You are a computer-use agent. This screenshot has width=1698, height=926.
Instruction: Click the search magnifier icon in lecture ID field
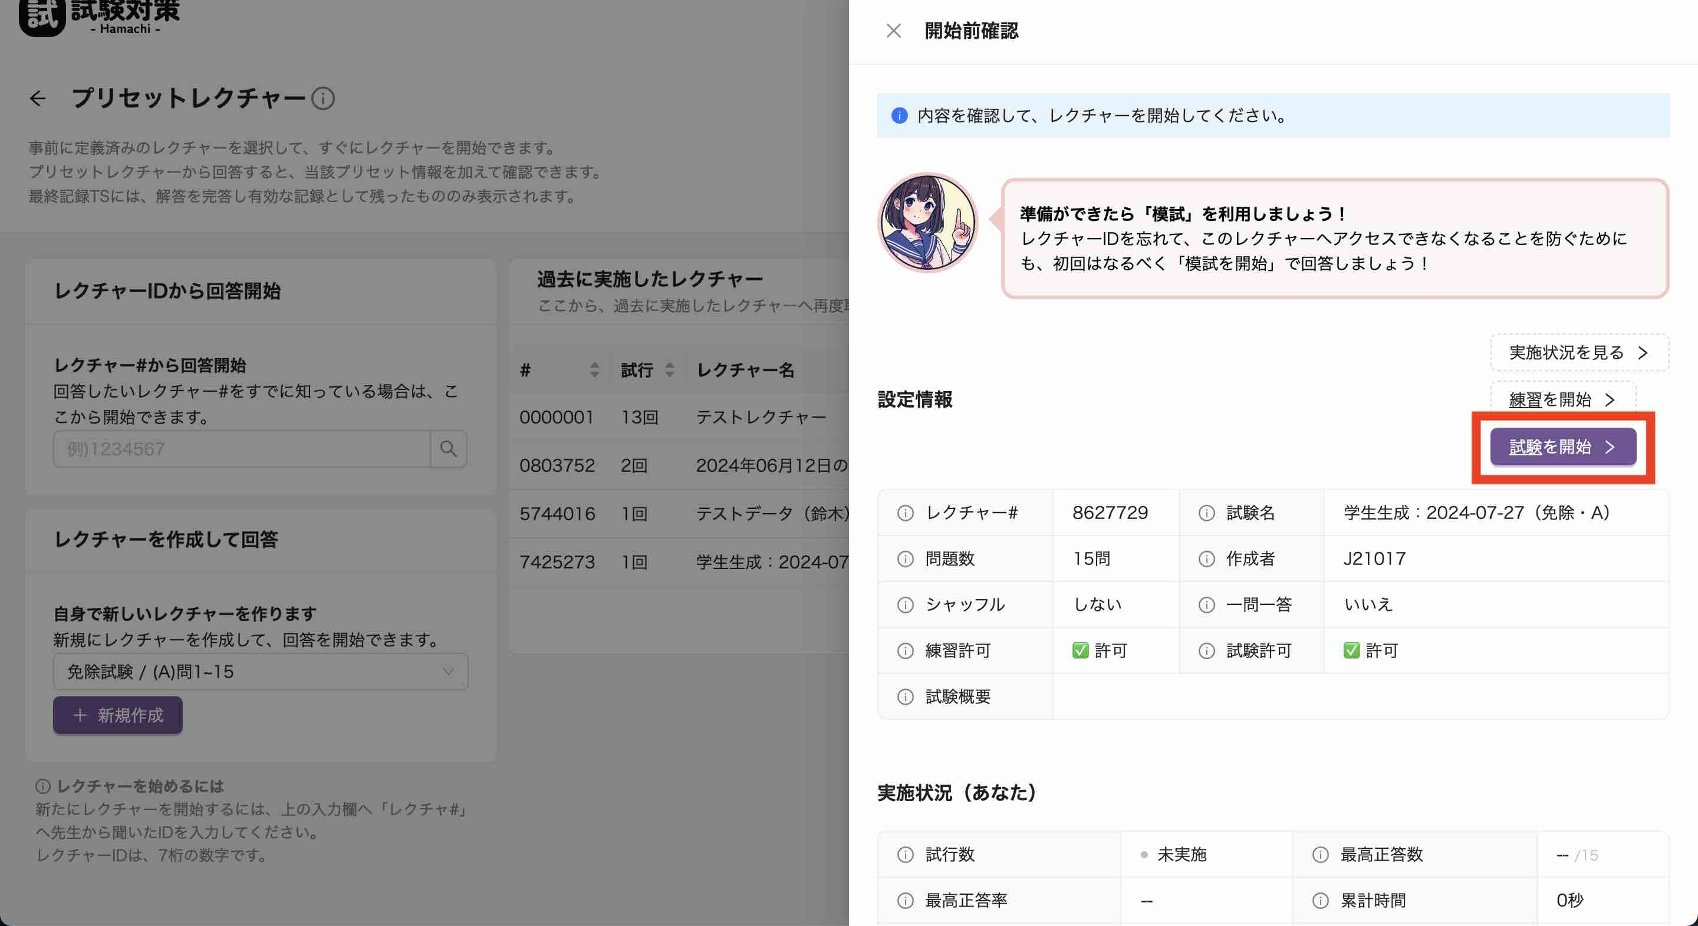[x=448, y=449]
